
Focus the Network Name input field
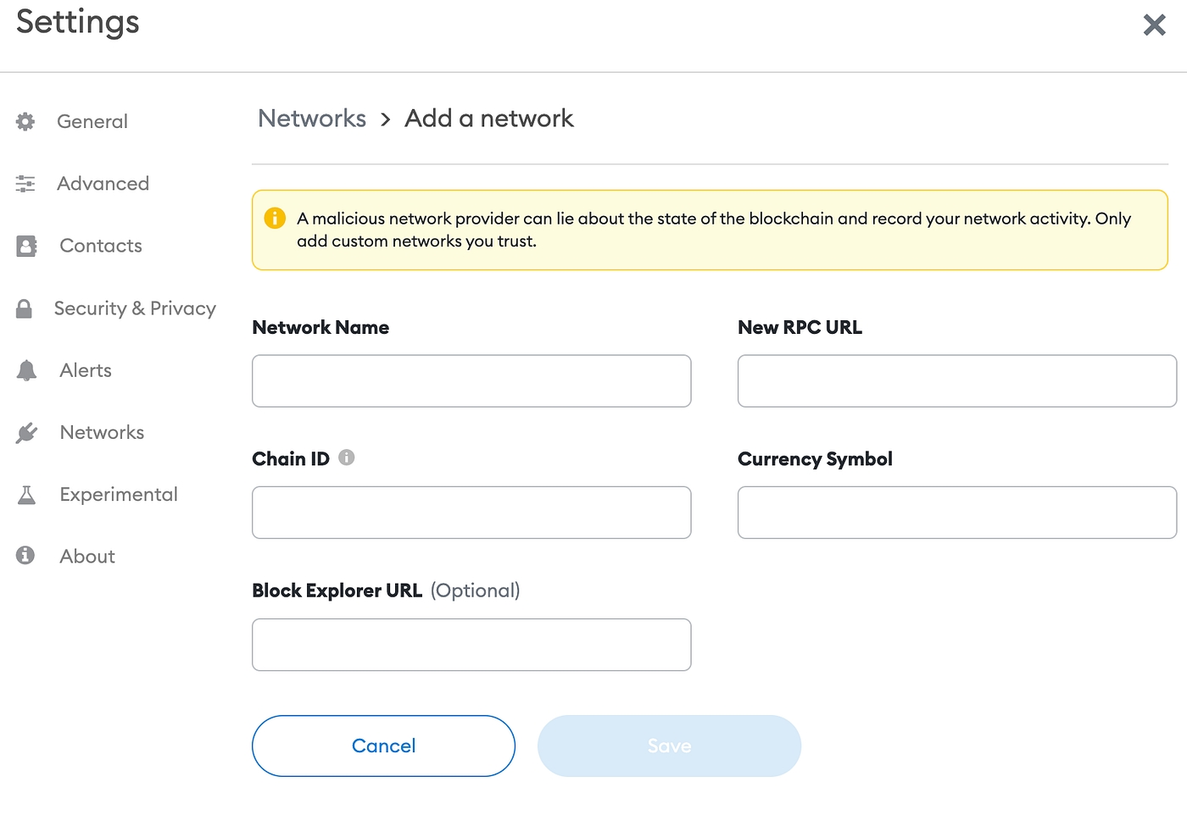471,381
